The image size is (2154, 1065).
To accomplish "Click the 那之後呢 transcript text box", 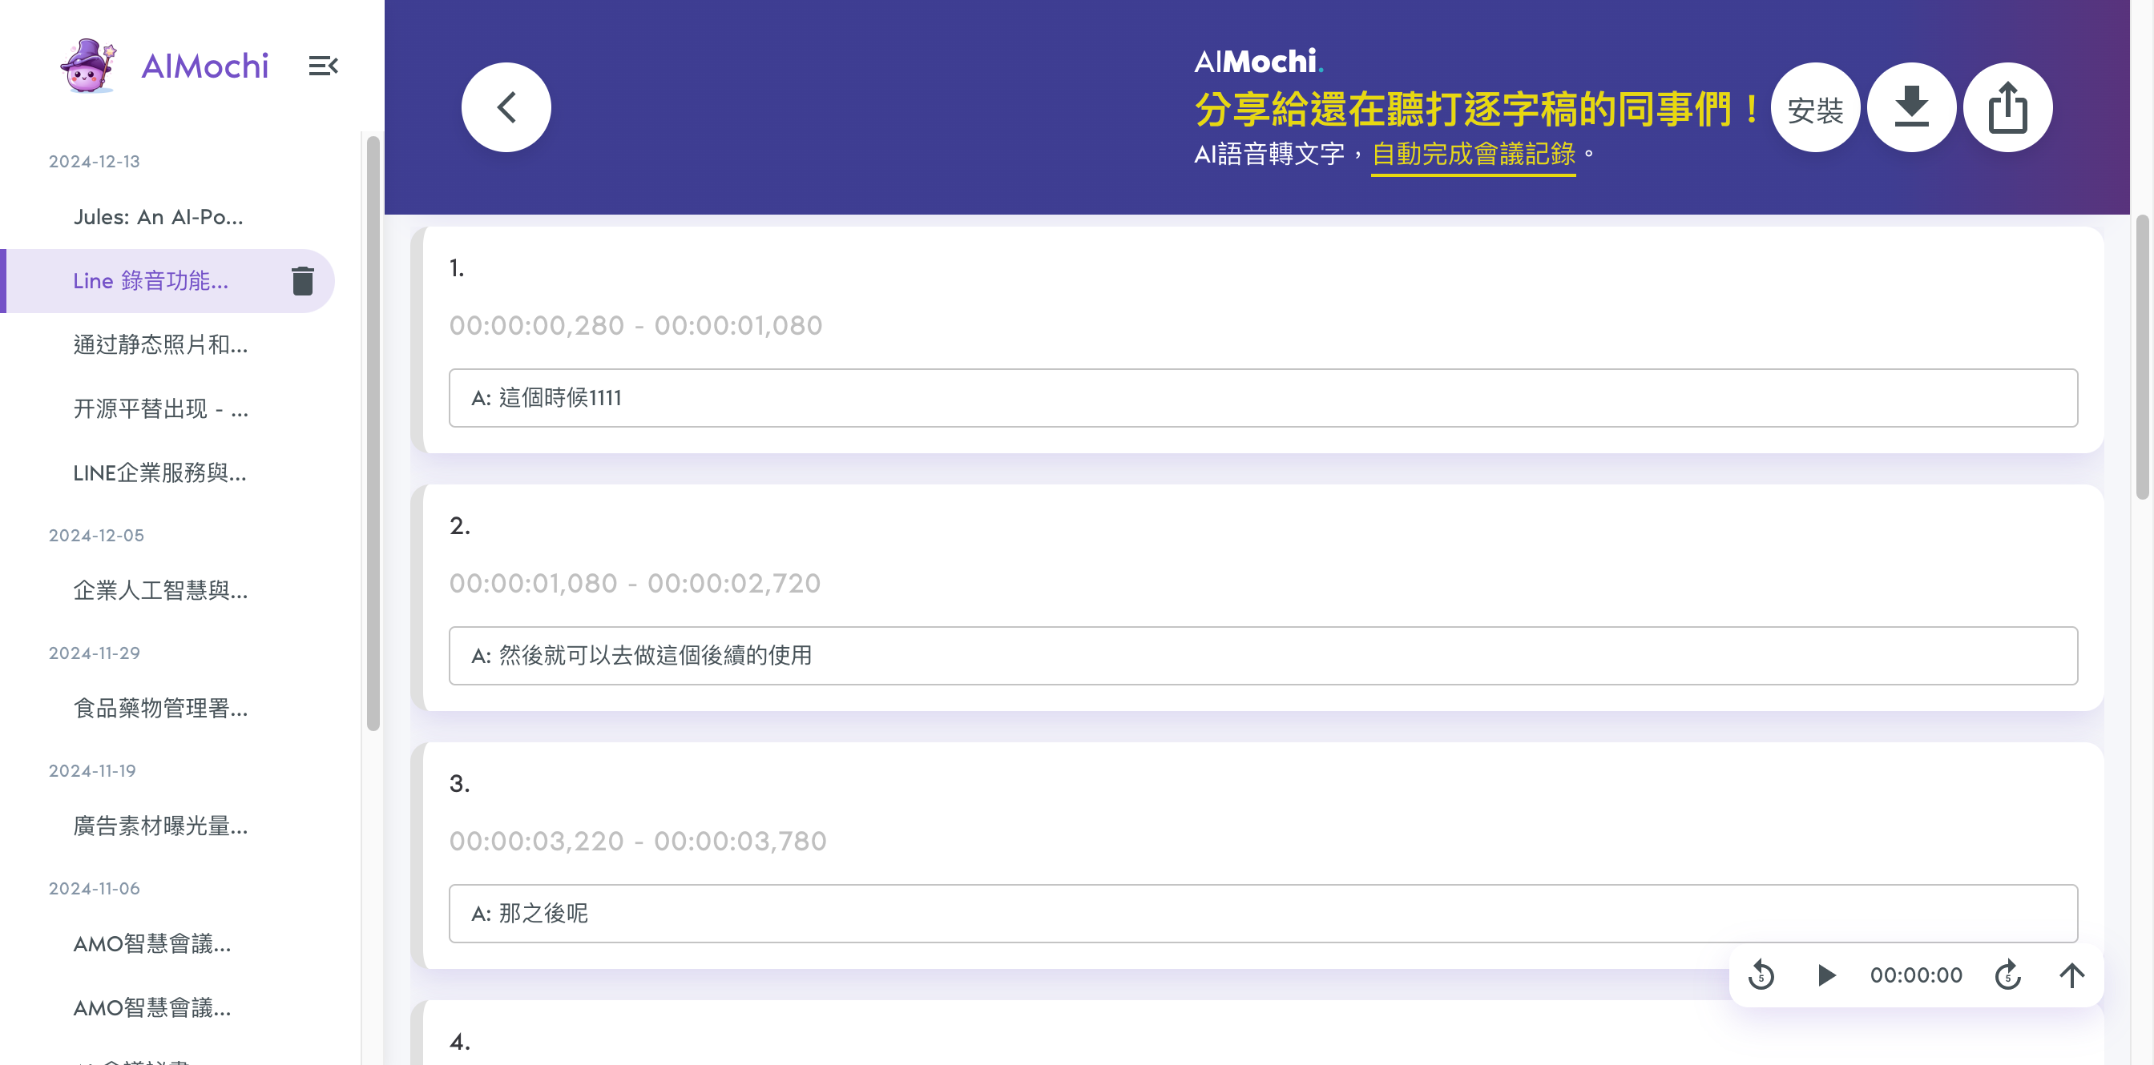I will point(1263,913).
